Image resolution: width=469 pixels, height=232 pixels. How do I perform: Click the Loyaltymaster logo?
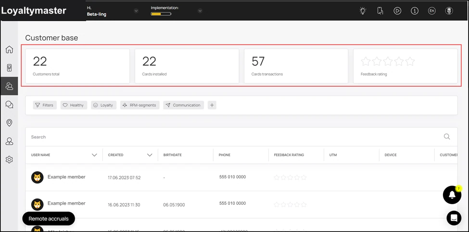(x=34, y=11)
